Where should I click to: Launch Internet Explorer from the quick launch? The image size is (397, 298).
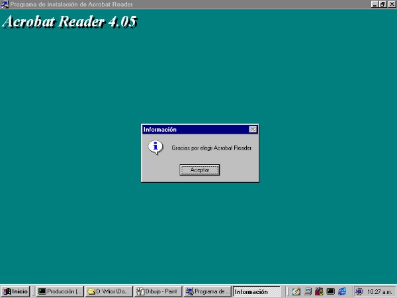pos(342,291)
